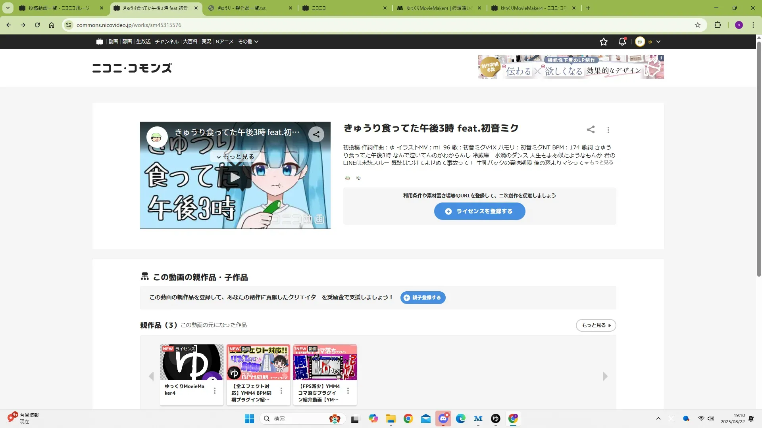Click the share icon beside video title
Viewport: 762px width, 428px height.
pyautogui.click(x=591, y=130)
